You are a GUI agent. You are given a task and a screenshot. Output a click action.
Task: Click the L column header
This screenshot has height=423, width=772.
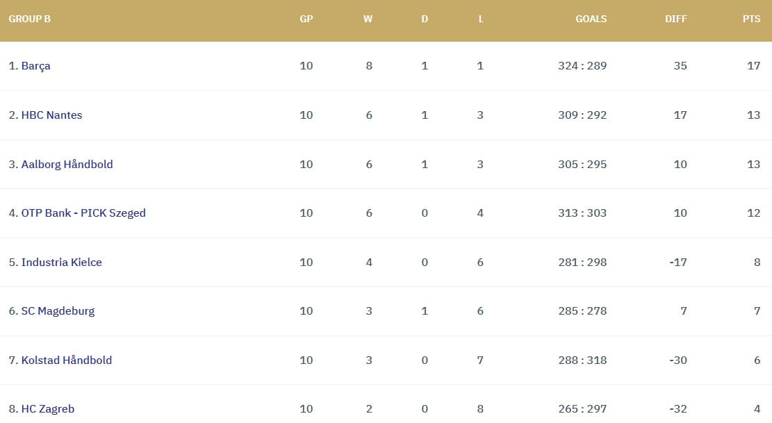click(x=481, y=19)
